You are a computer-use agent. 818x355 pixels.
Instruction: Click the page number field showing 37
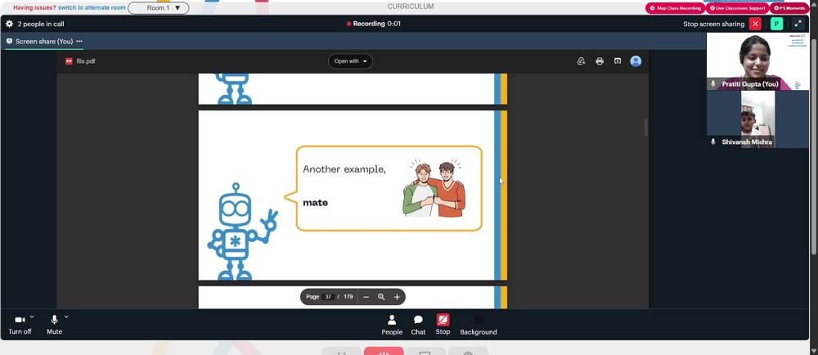tap(328, 297)
